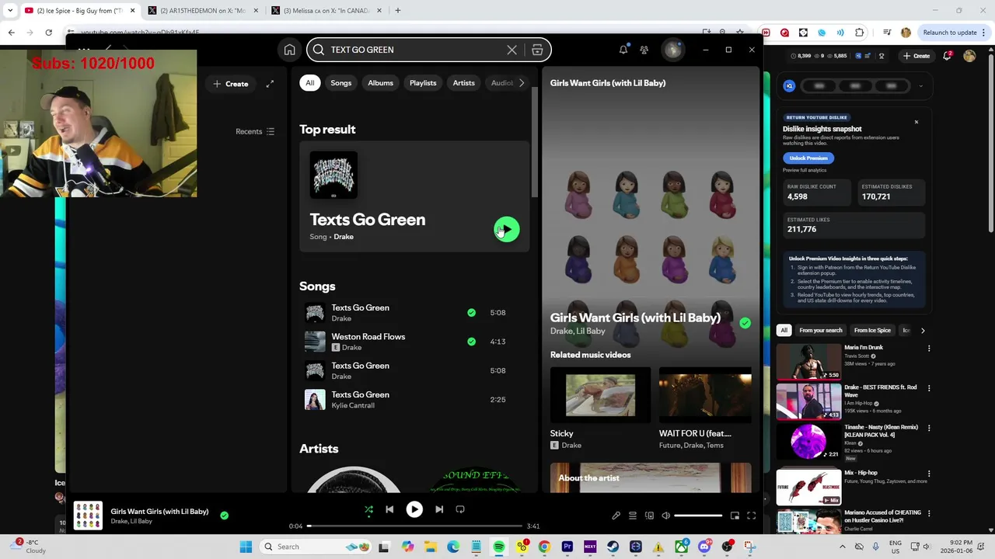Skip to previous track
The image size is (995, 559).
[389, 509]
